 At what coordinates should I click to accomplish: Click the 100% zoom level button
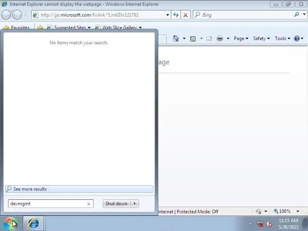[282, 211]
